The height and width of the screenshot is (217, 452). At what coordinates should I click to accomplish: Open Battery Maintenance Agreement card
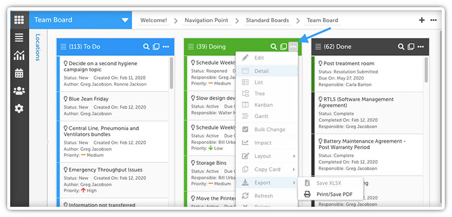click(x=367, y=155)
